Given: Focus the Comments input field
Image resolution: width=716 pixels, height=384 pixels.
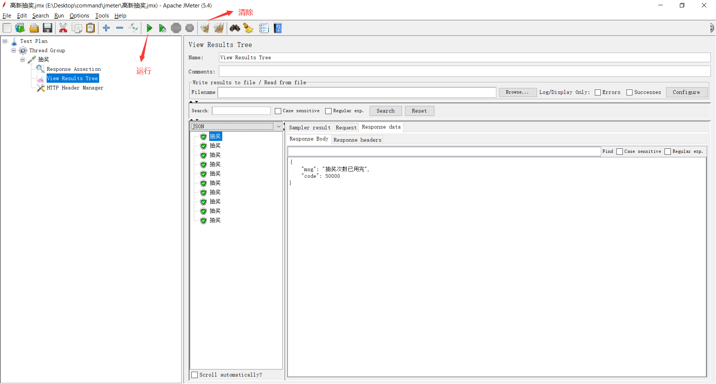Looking at the screenshot, I should pos(464,72).
